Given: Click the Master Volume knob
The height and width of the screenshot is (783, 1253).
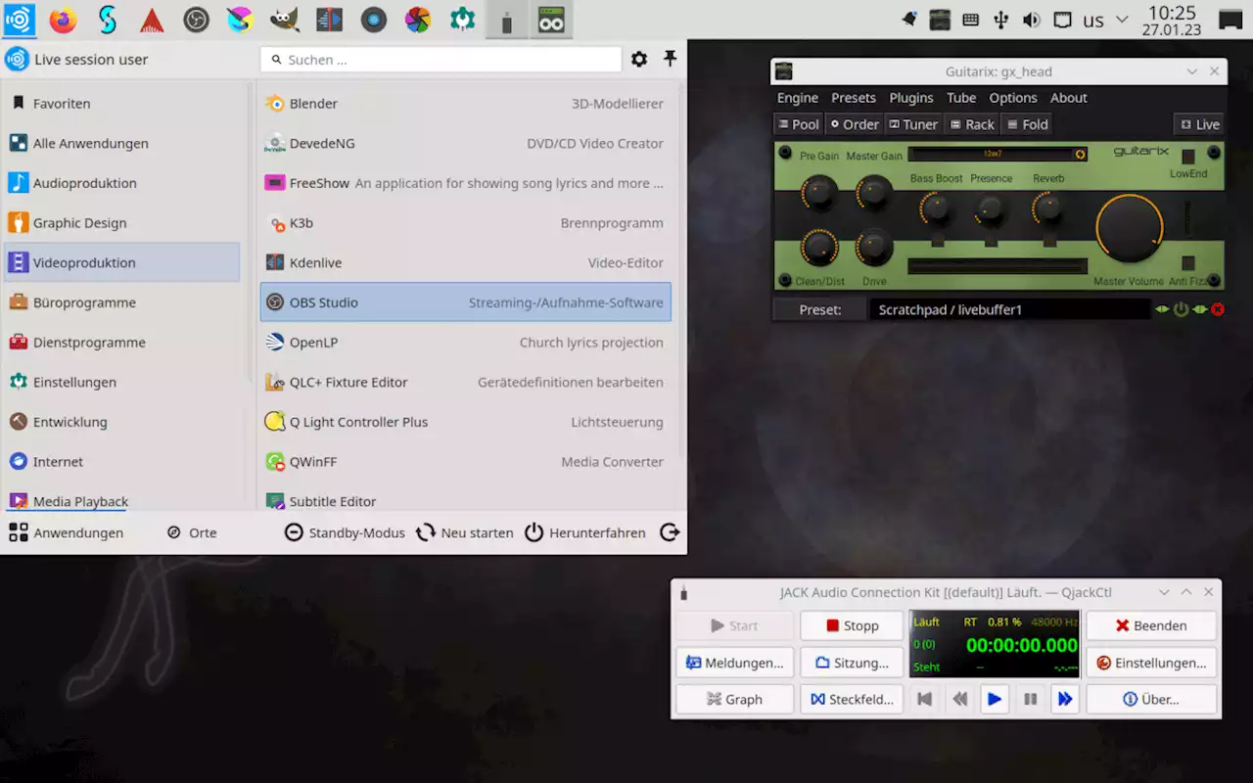Looking at the screenshot, I should tap(1130, 229).
